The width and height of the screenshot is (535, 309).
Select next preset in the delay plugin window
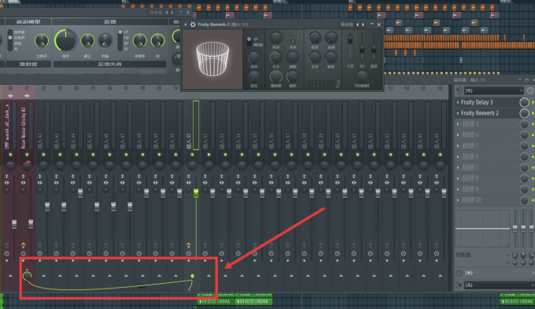click(x=172, y=13)
